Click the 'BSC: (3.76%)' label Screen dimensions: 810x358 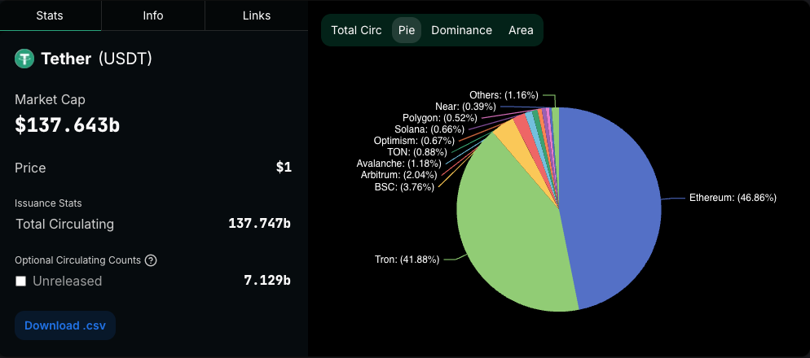pyautogui.click(x=404, y=187)
